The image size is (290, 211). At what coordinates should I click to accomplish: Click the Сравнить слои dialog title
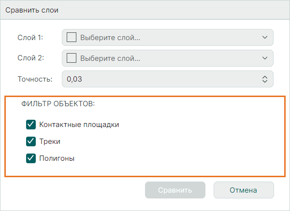(x=32, y=10)
